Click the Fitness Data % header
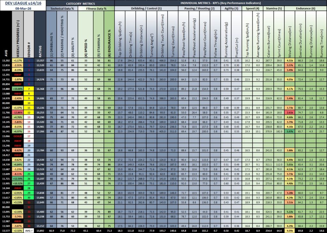 coord(95,8)
